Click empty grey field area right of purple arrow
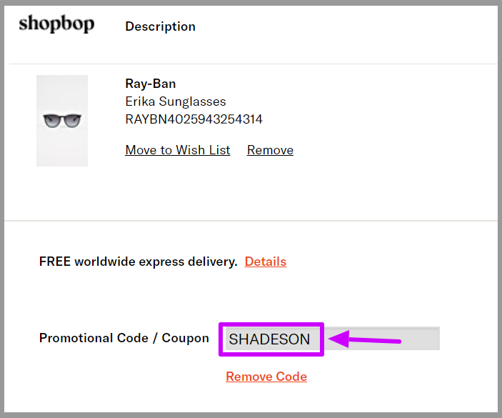 tap(421, 339)
